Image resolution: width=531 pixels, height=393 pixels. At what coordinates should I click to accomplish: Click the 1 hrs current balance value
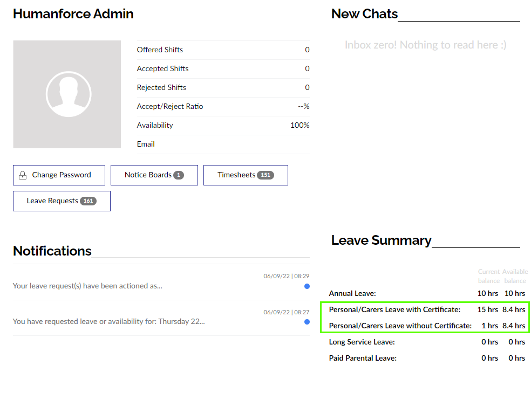coord(489,326)
